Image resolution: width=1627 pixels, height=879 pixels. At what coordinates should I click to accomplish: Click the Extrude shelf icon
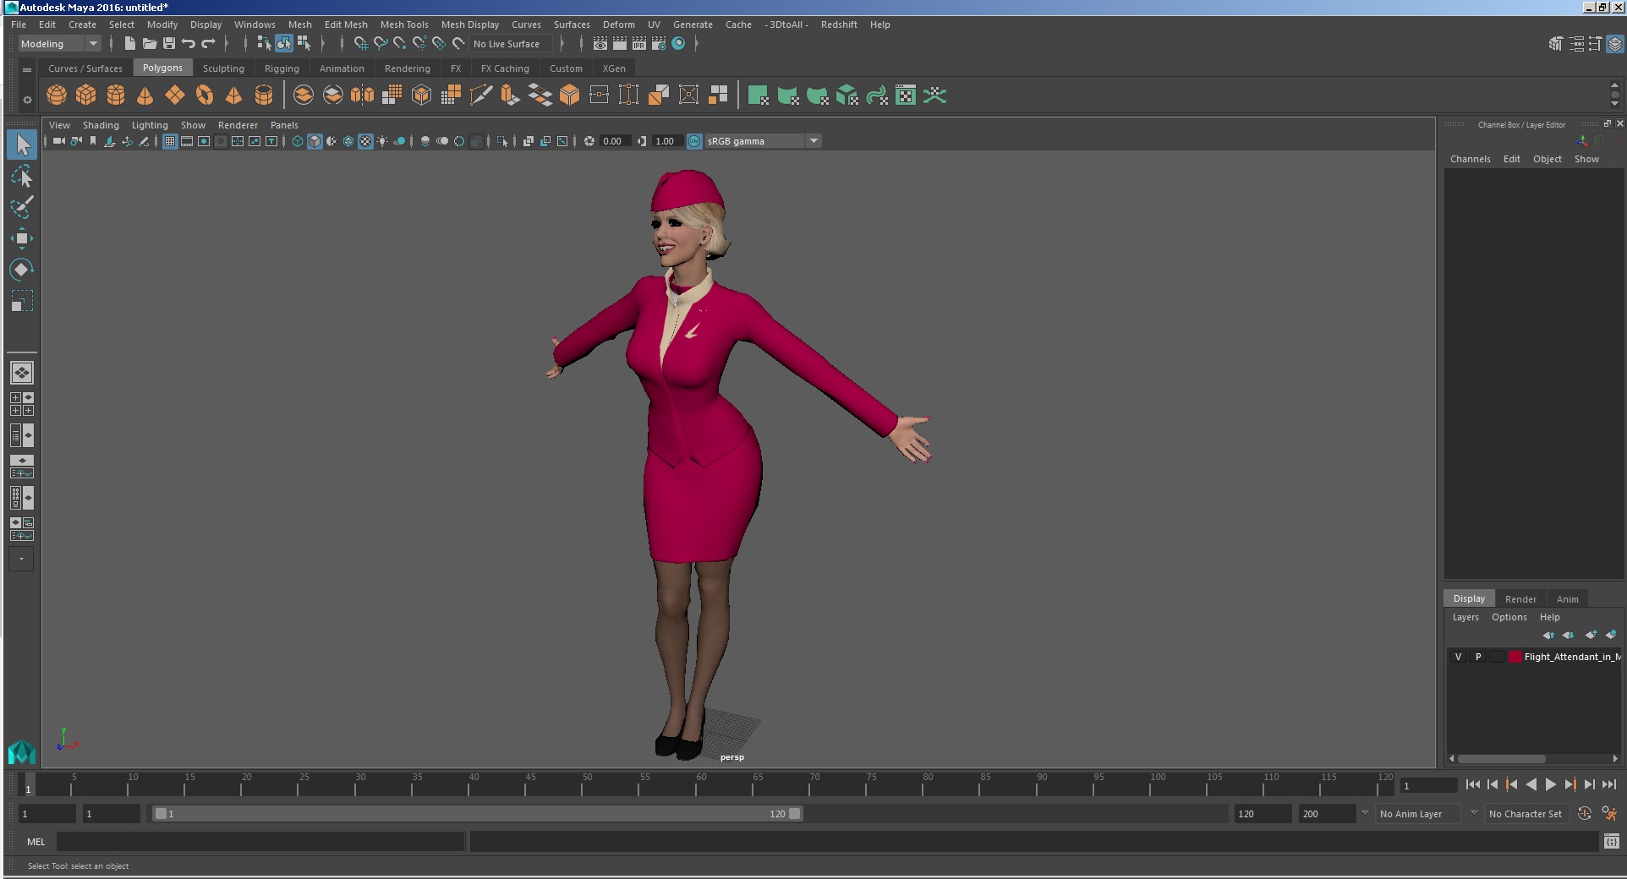click(510, 96)
